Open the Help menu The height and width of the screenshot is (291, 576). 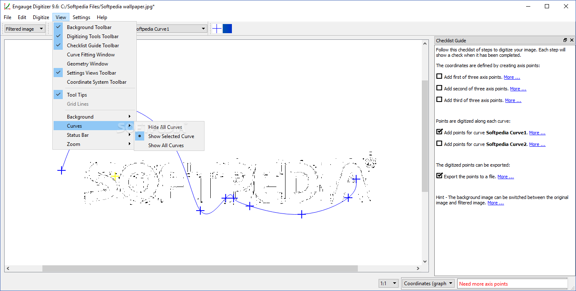click(x=102, y=17)
